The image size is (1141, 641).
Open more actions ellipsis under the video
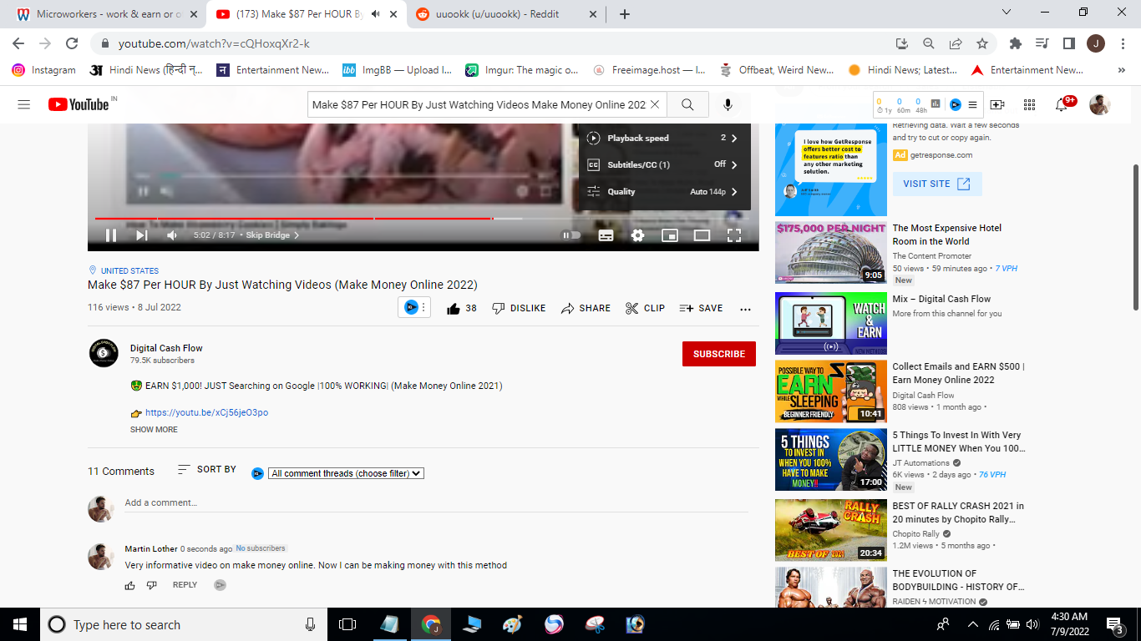click(745, 309)
